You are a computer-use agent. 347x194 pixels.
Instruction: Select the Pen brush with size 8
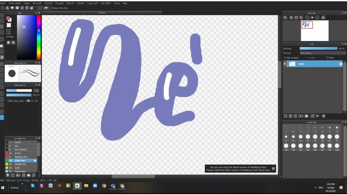(x=21, y=146)
